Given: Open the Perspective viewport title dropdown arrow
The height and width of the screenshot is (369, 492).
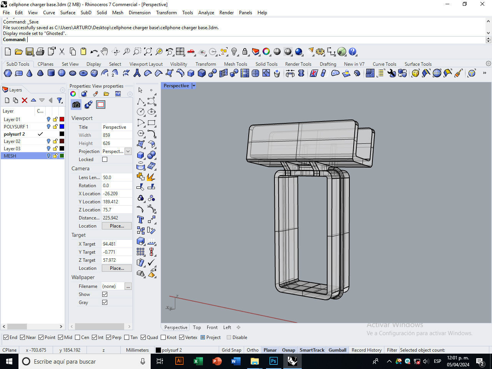Looking at the screenshot, I should [194, 86].
